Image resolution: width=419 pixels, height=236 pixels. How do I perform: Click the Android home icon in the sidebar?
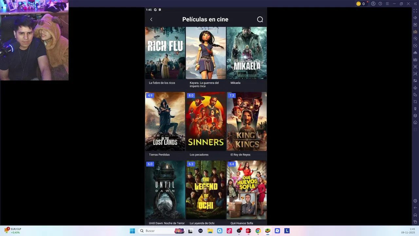[x=415, y=215]
